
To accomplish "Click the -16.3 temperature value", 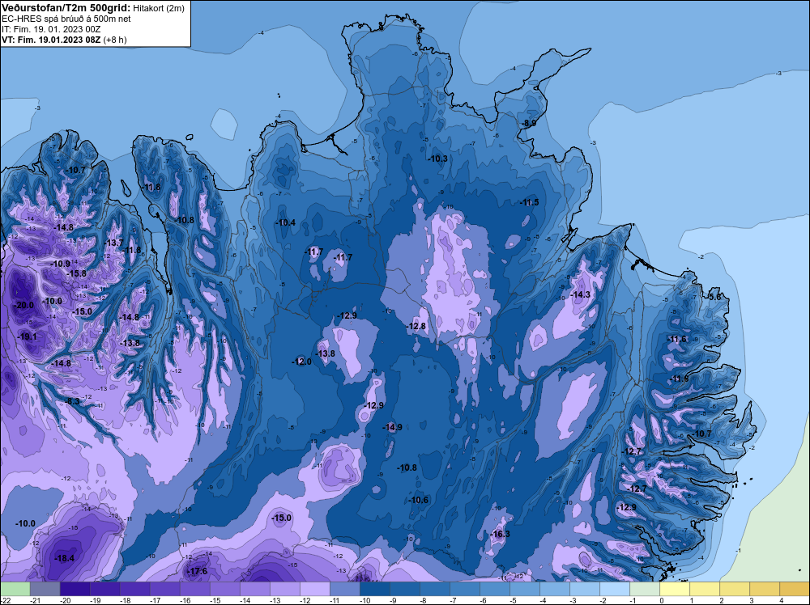I will point(500,534).
